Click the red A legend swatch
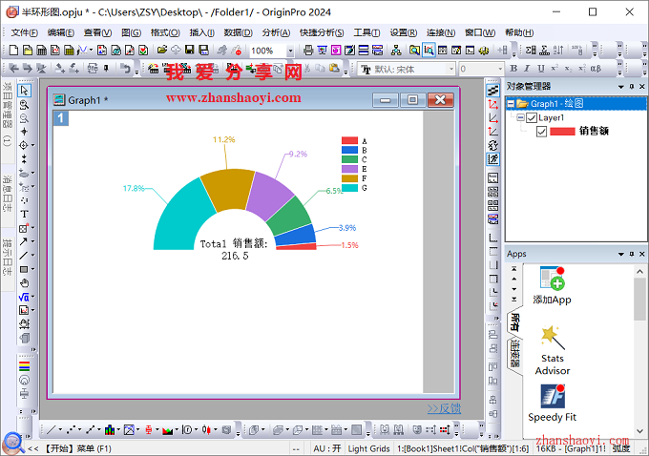Image resolution: width=649 pixels, height=456 pixels. click(349, 140)
